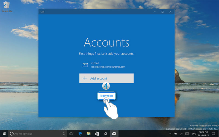Open the Store from taskbar
Screen dimensions: 219x137
click(97, 134)
